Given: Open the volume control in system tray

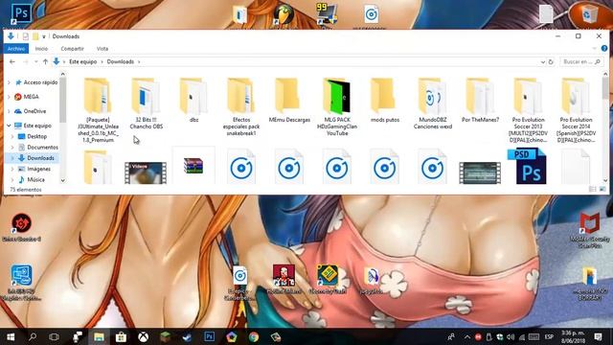Looking at the screenshot, I should tap(511, 336).
